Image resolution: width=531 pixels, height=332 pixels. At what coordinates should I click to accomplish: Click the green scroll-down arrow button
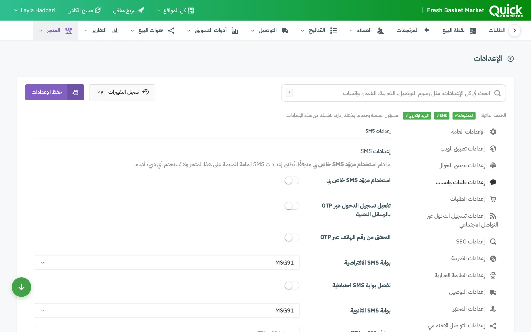[x=21, y=287]
